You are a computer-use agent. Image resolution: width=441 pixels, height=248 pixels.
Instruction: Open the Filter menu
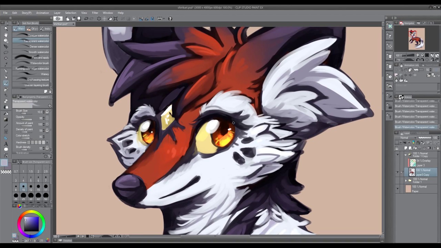(x=95, y=13)
